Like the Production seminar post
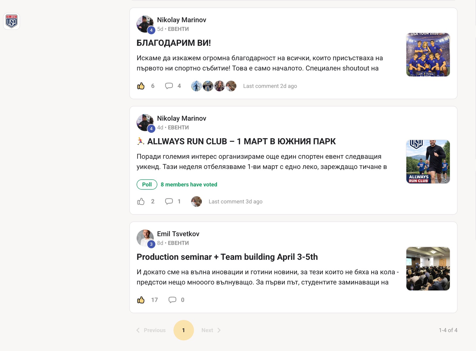The image size is (476, 351). click(x=141, y=300)
